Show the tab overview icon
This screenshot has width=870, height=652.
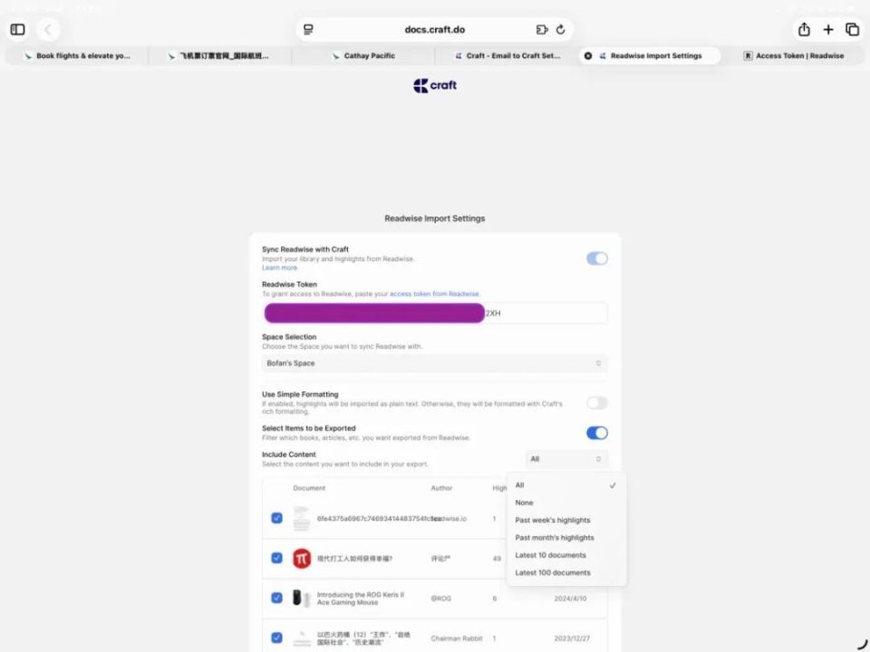pos(852,29)
